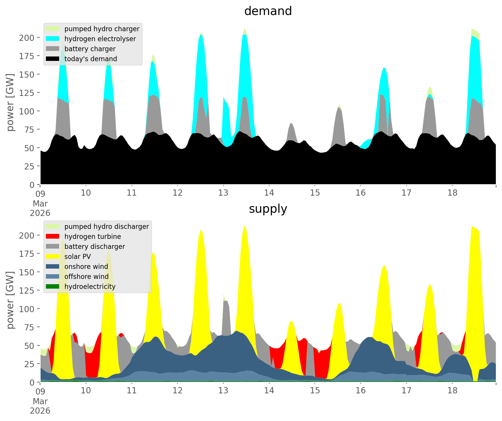Click the demand chart's power [GW] axis label
The width and height of the screenshot is (502, 421).
pos(10,102)
